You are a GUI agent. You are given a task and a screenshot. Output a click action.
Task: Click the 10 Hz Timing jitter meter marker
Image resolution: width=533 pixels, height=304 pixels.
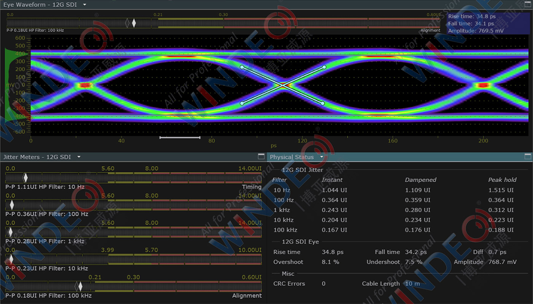(x=26, y=178)
